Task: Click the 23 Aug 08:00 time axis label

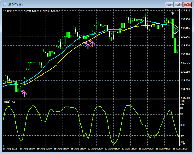Action: pos(163,148)
